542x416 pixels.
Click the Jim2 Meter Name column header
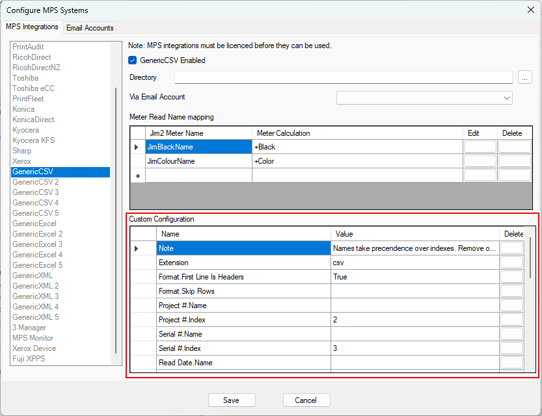coord(198,133)
